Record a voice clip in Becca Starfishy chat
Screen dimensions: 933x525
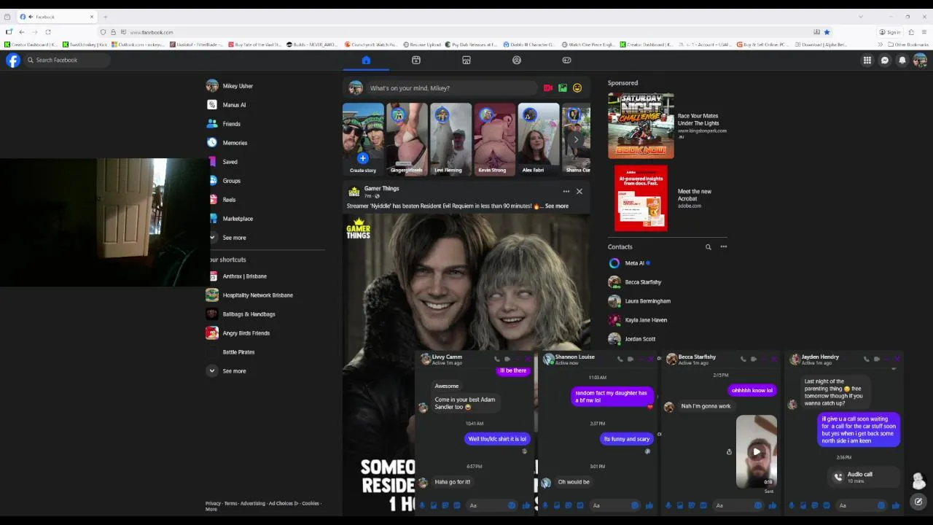(x=668, y=505)
